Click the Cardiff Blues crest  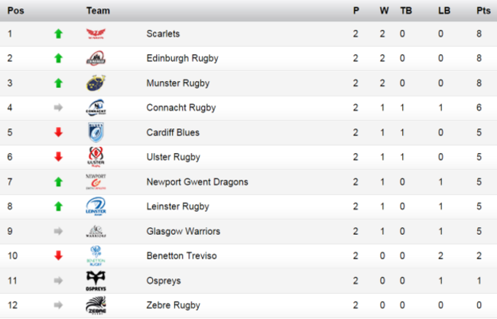pyautogui.click(x=96, y=132)
